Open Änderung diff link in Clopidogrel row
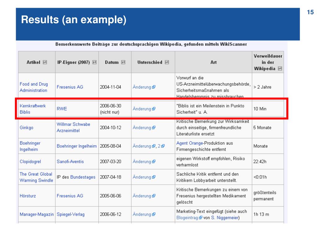317x237 pixels. tap(144, 162)
